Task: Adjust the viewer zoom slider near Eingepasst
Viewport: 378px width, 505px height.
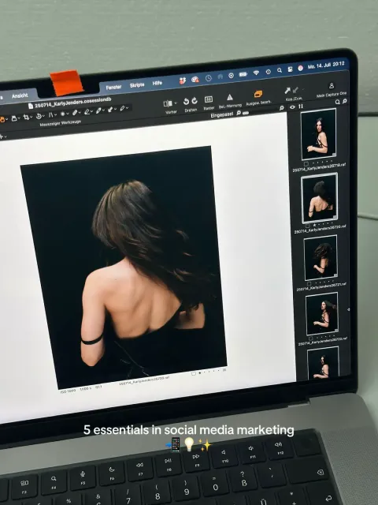Action: (246, 113)
